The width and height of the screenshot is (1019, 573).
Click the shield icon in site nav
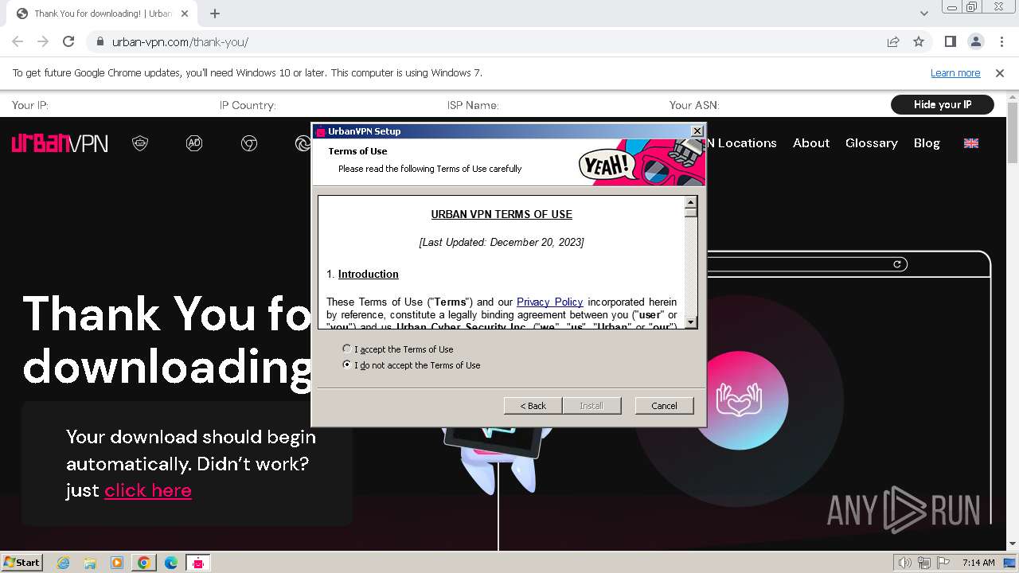coord(140,143)
